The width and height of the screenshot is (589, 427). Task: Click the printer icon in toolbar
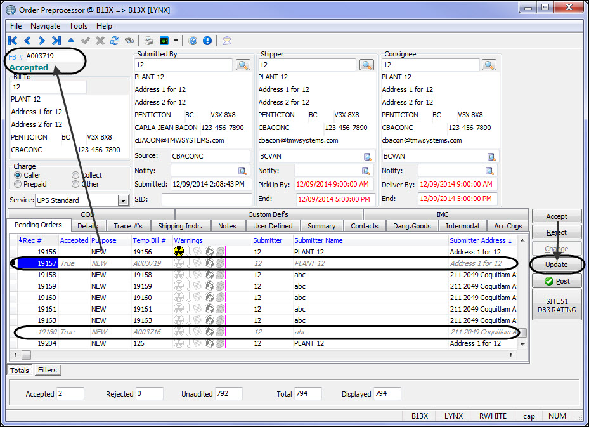(148, 41)
